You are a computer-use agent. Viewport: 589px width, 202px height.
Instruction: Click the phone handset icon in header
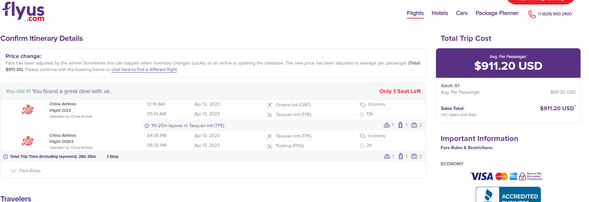pyautogui.click(x=532, y=14)
